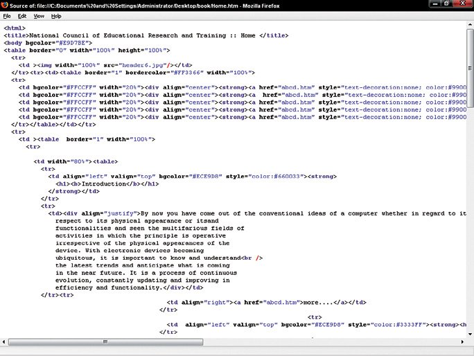Open the Help menu
This screenshot has height=356, width=474.
56,16
